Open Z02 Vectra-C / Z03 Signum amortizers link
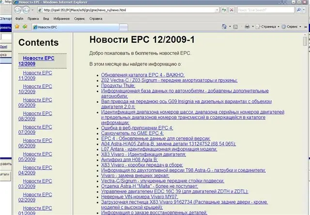The height and width of the screenshot is (215, 310). (169, 80)
